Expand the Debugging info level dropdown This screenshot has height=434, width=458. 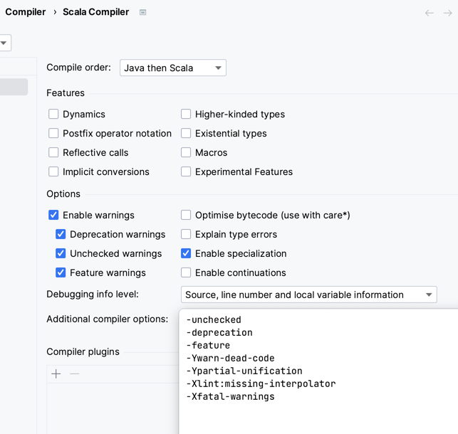pyautogui.click(x=308, y=295)
